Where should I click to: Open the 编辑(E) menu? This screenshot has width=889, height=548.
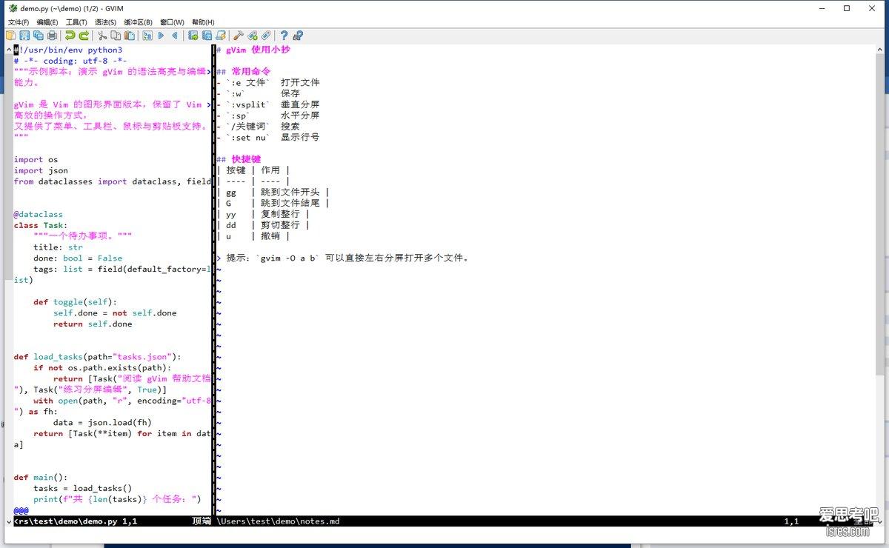click(47, 22)
